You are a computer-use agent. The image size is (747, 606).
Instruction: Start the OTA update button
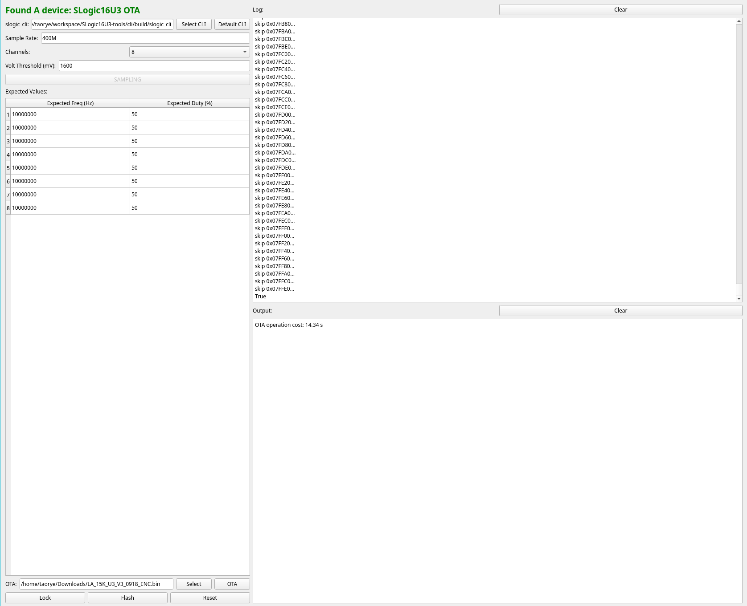pos(232,584)
